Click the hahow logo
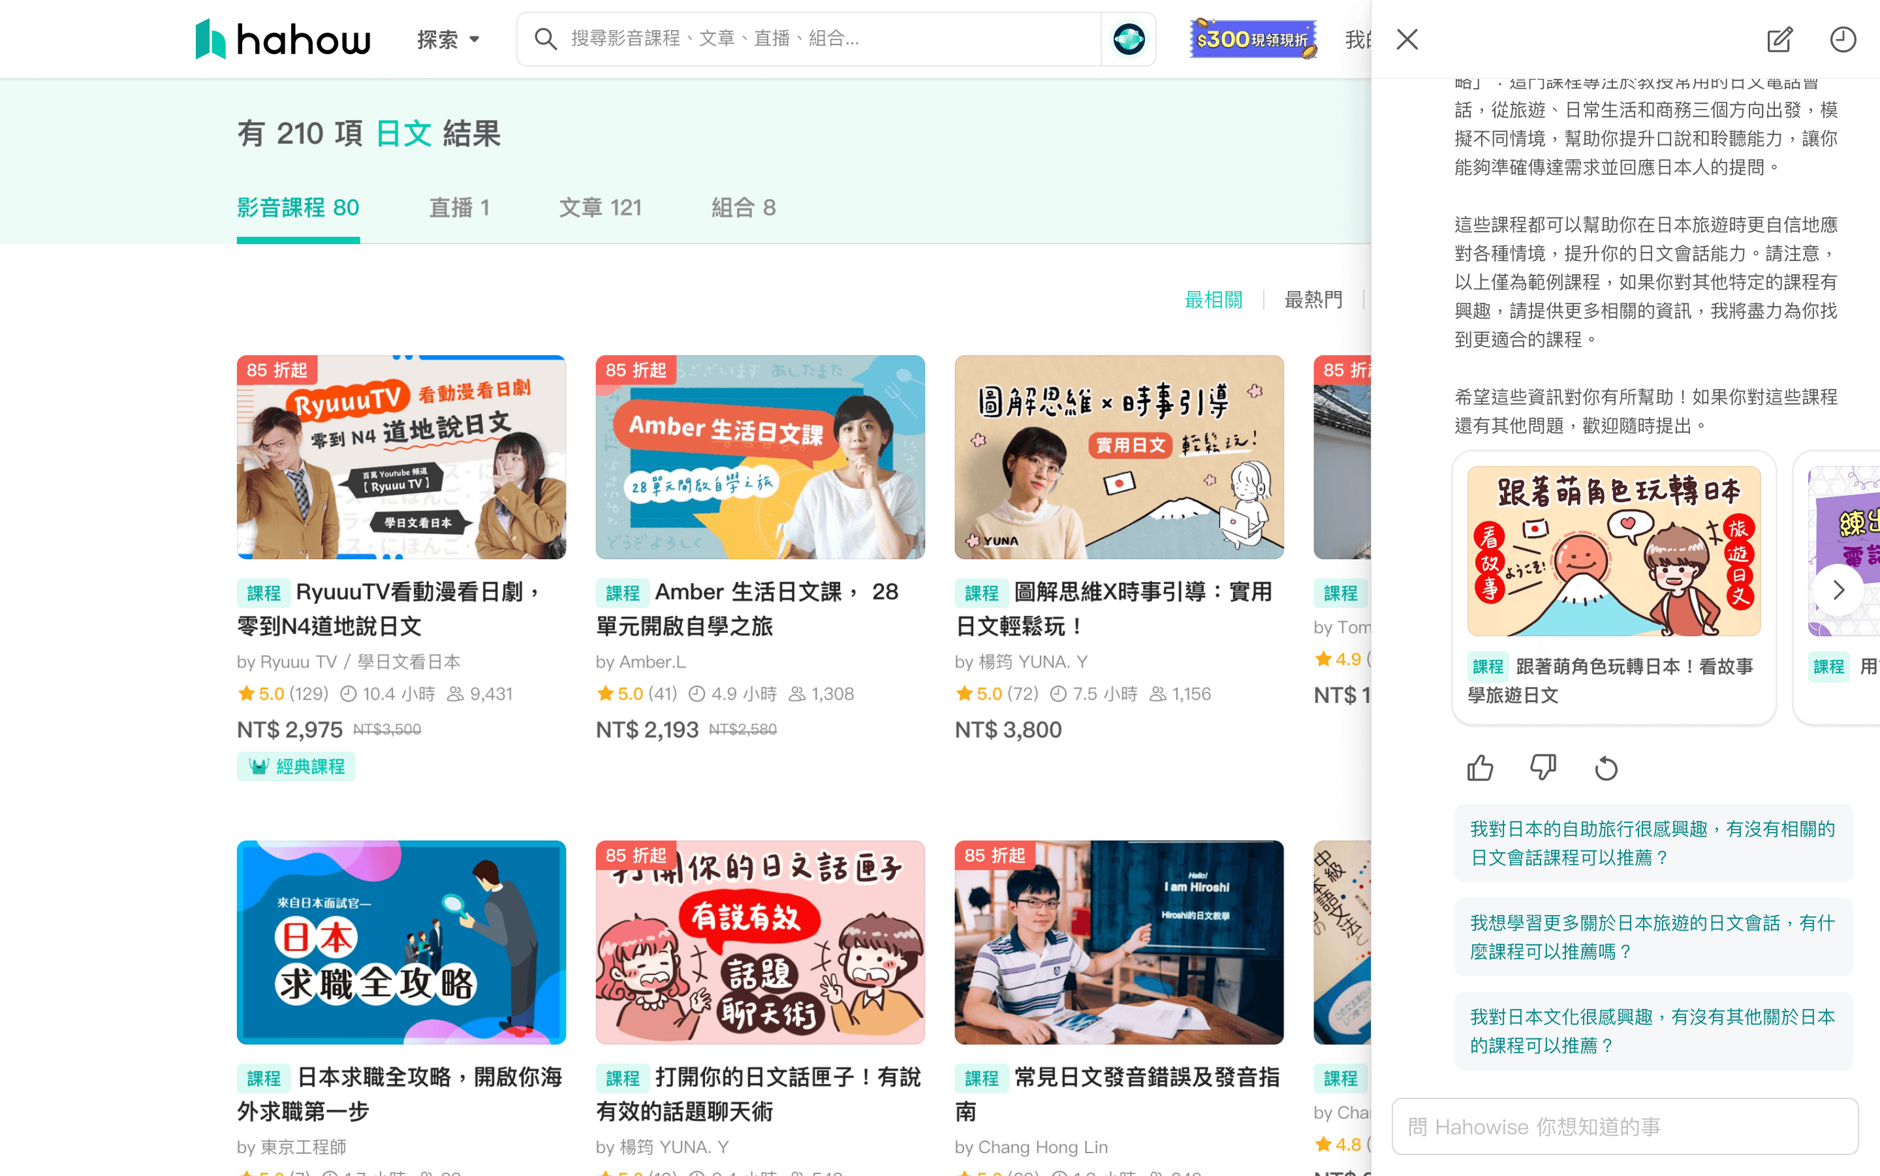The image size is (1880, 1176). click(283, 39)
